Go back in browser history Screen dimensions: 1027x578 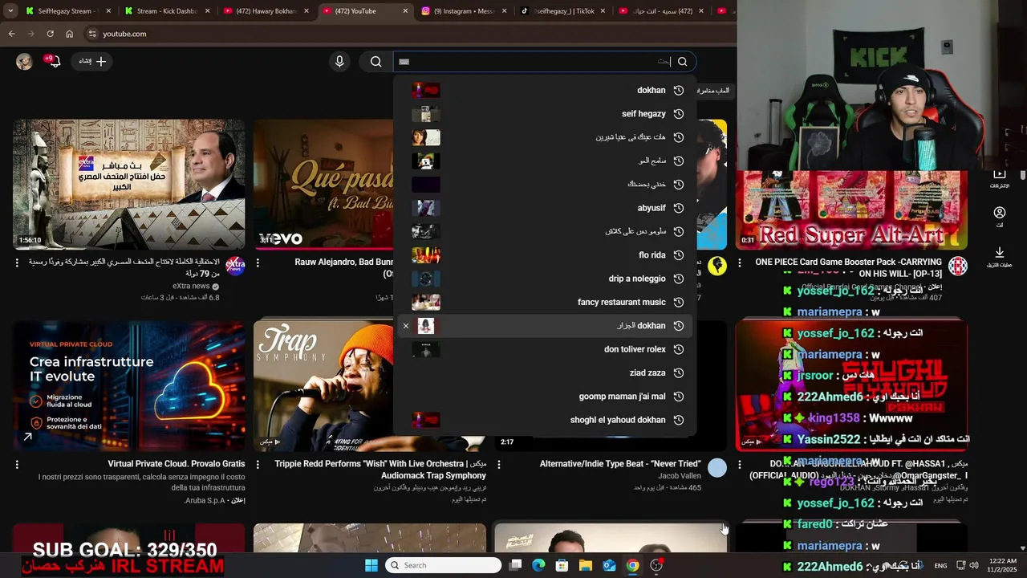tap(11, 34)
